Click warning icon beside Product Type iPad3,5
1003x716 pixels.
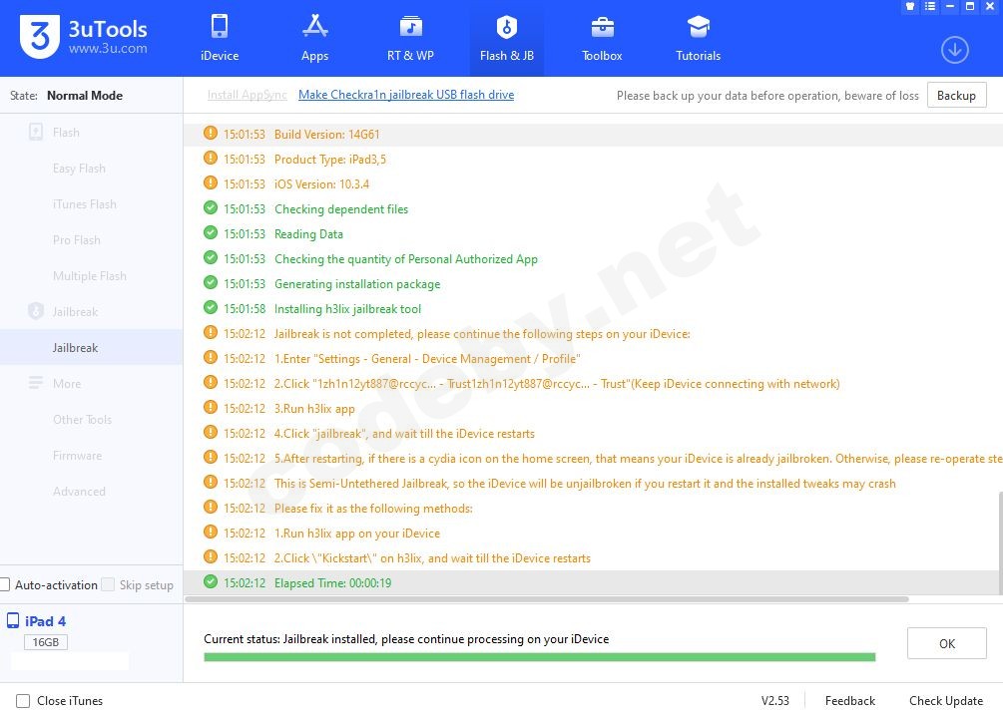click(x=210, y=158)
